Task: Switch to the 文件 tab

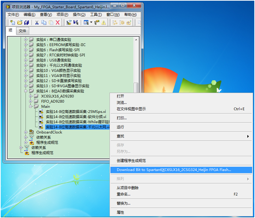Action: 23,31
